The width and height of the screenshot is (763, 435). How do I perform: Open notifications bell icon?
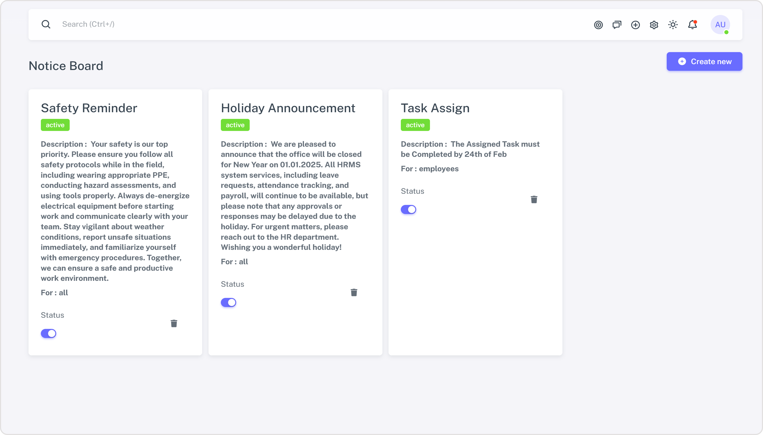pos(692,25)
